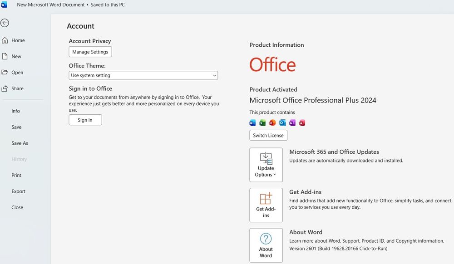Select New in the sidebar

pyautogui.click(x=16, y=57)
